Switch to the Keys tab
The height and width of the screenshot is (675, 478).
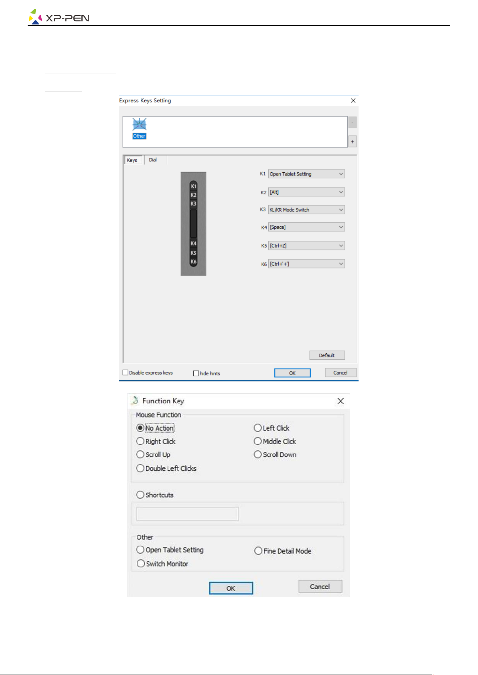133,160
